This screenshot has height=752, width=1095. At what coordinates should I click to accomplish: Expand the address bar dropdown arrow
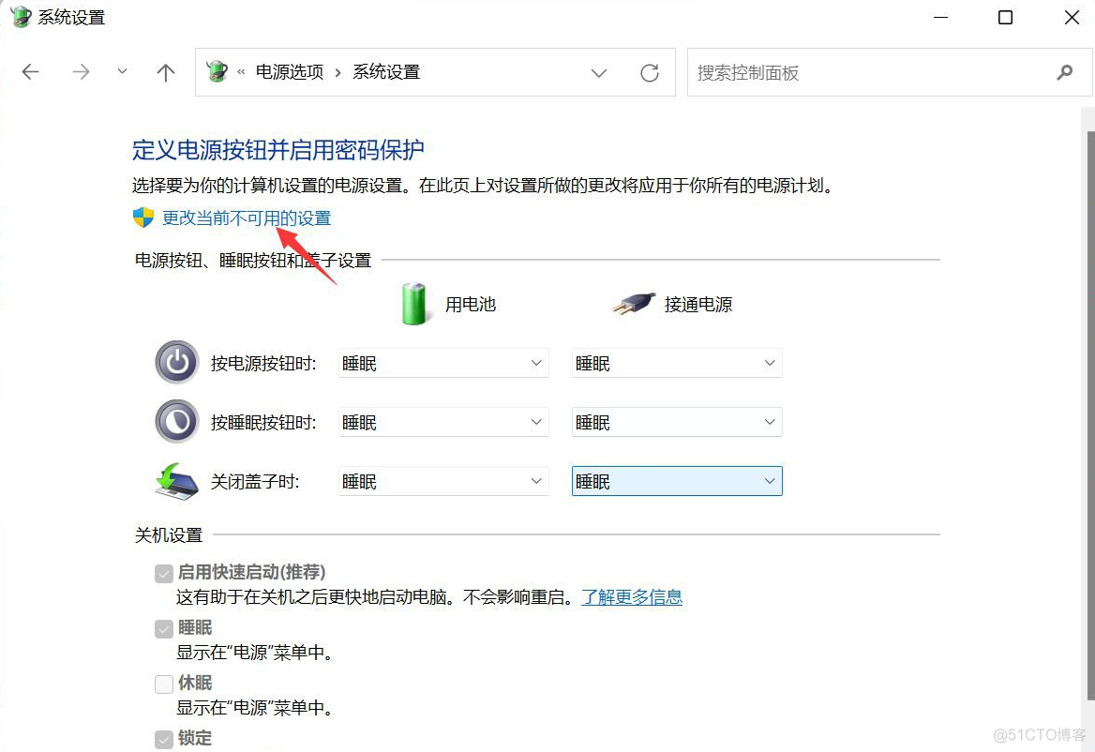tap(599, 72)
